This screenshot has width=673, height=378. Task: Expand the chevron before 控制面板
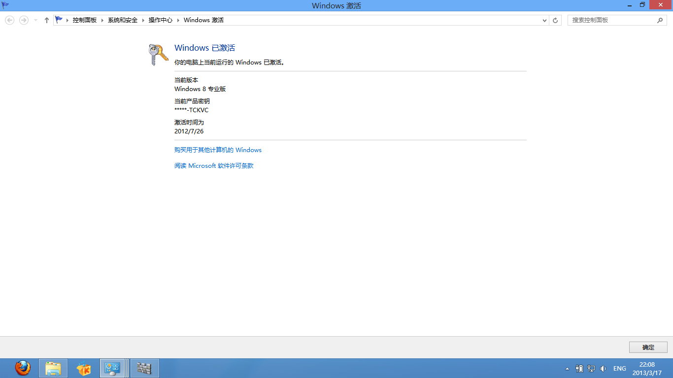point(67,20)
